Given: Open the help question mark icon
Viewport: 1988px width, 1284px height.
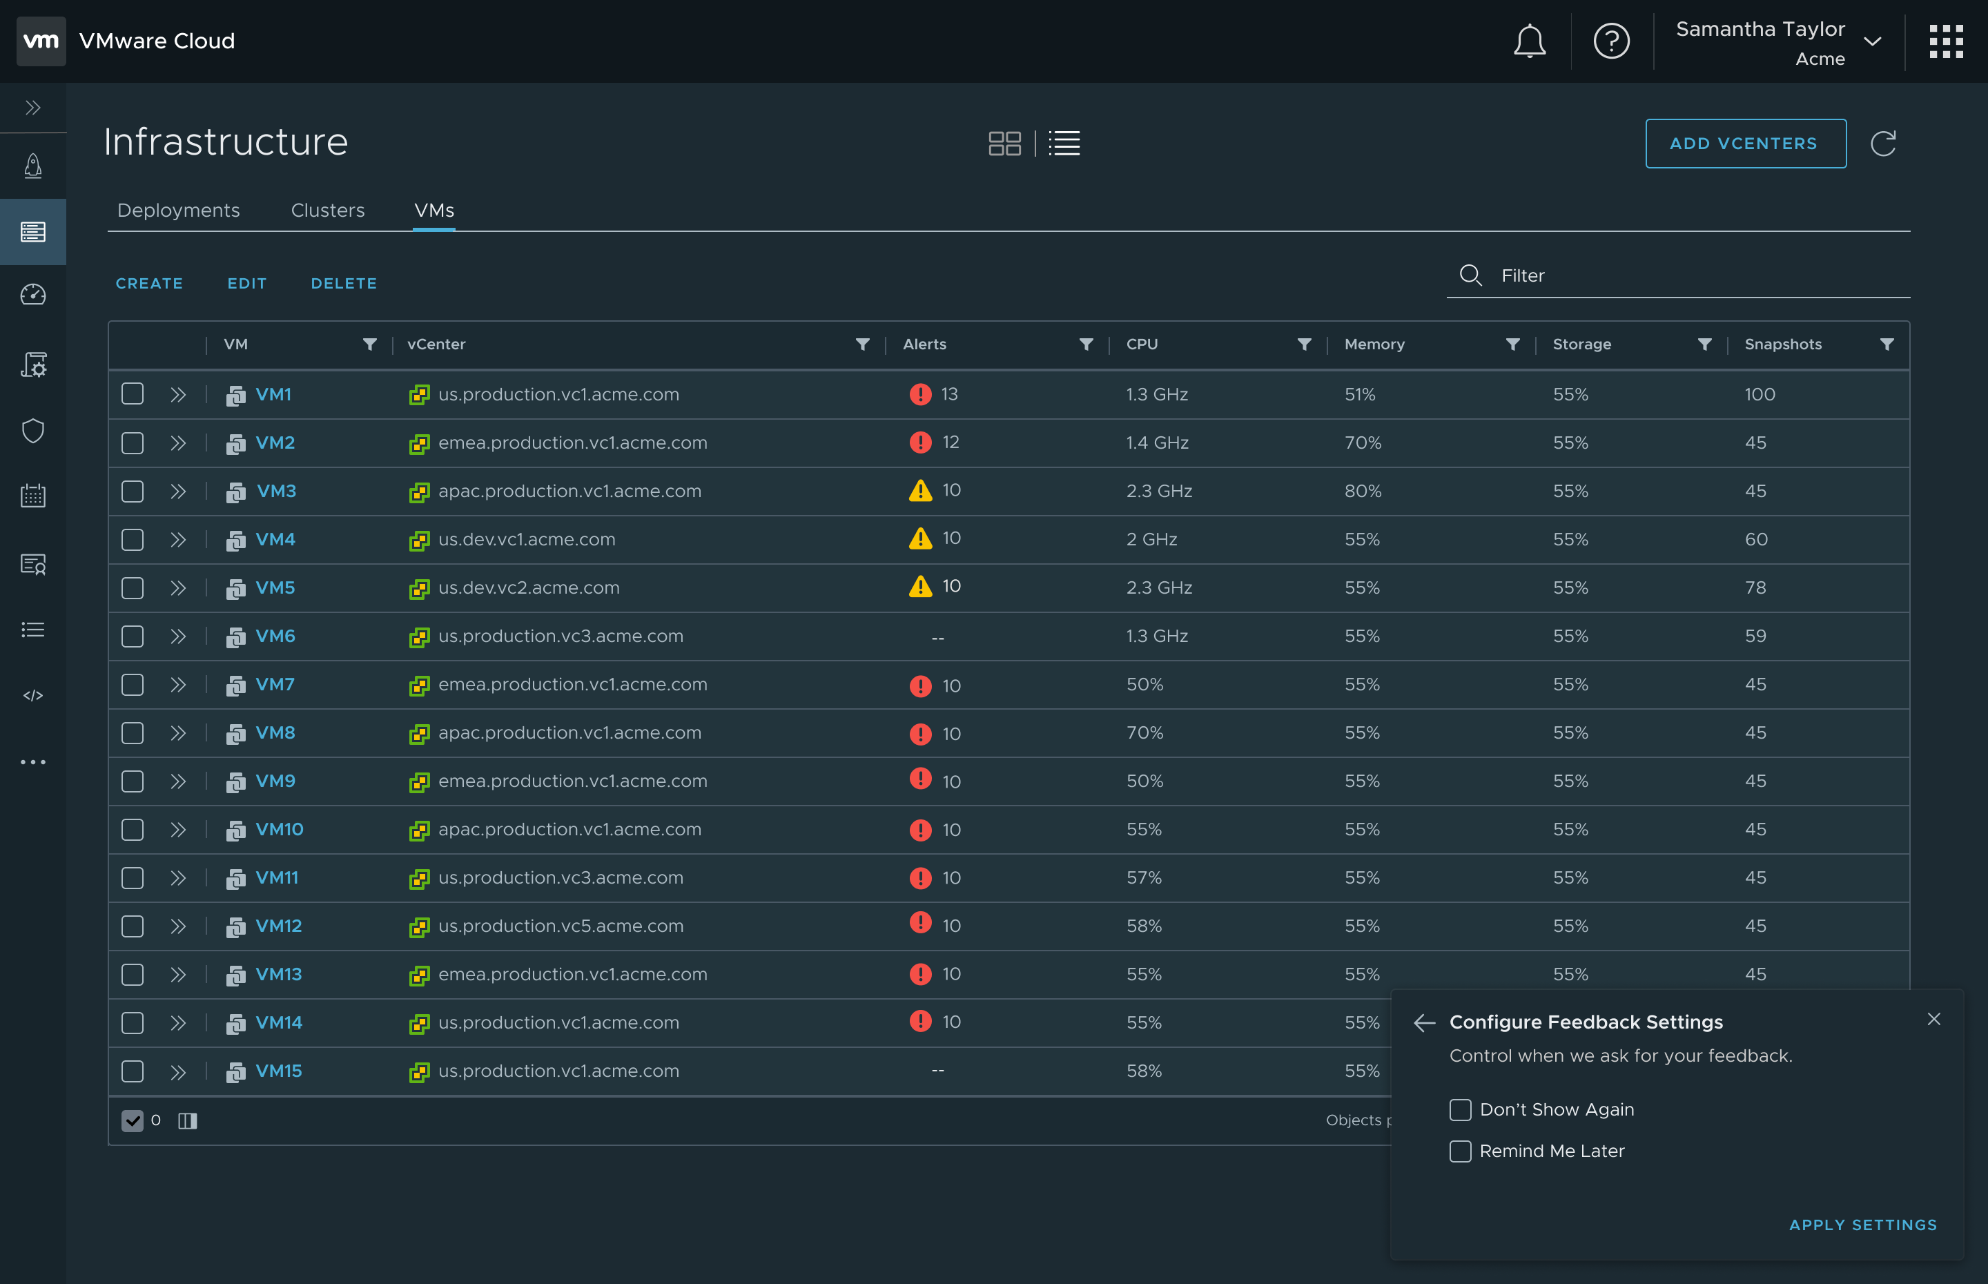Looking at the screenshot, I should [1610, 41].
